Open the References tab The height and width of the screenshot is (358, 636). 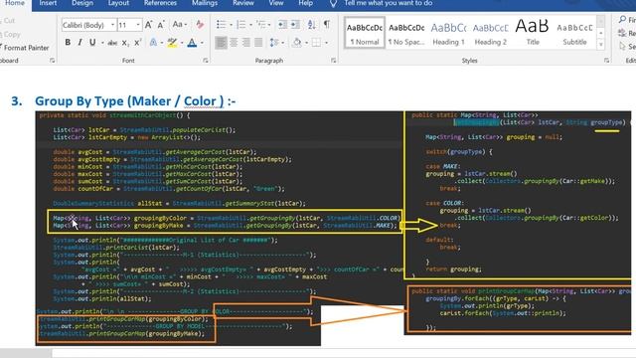[x=160, y=3]
